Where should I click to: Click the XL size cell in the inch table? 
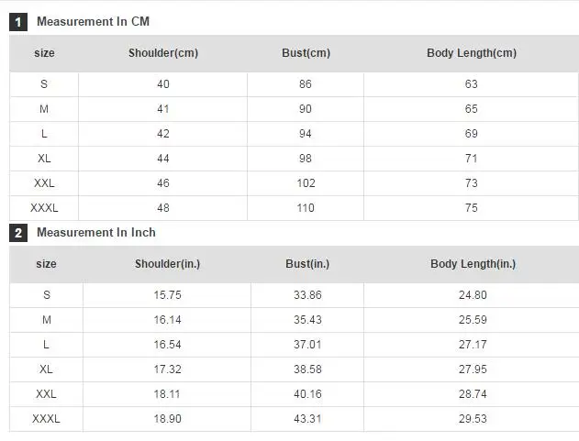coord(46,369)
